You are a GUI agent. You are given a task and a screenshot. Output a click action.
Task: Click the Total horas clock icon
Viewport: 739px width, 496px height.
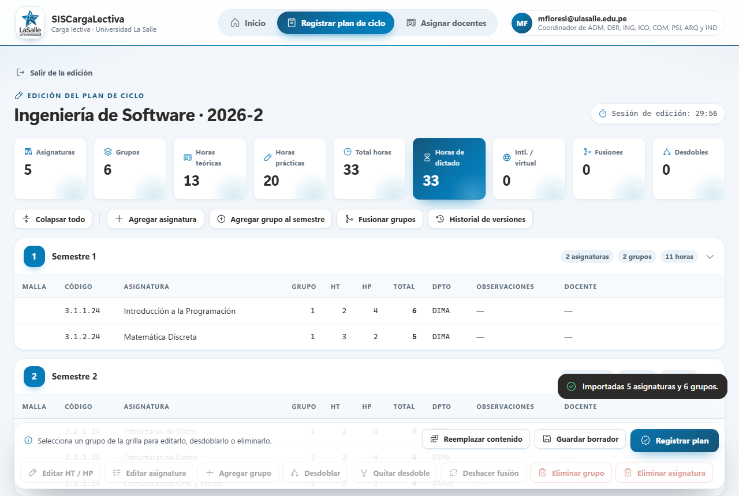(x=348, y=152)
